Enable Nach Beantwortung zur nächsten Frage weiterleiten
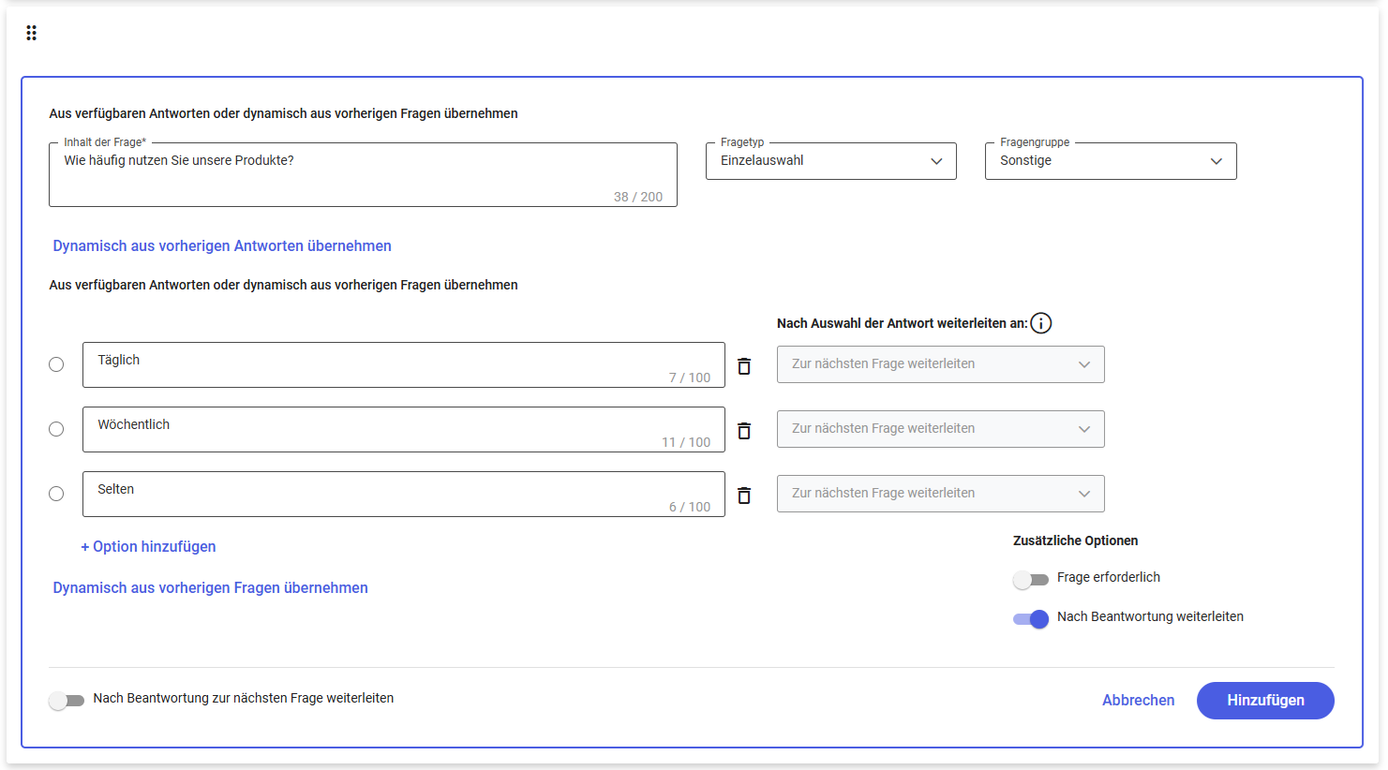1388x770 pixels. click(x=67, y=701)
